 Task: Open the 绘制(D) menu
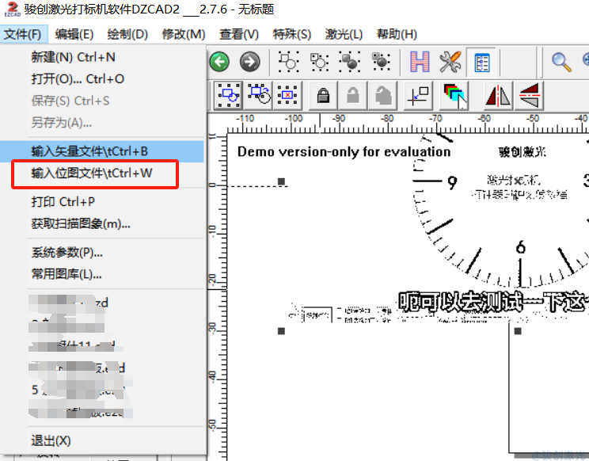tap(127, 34)
